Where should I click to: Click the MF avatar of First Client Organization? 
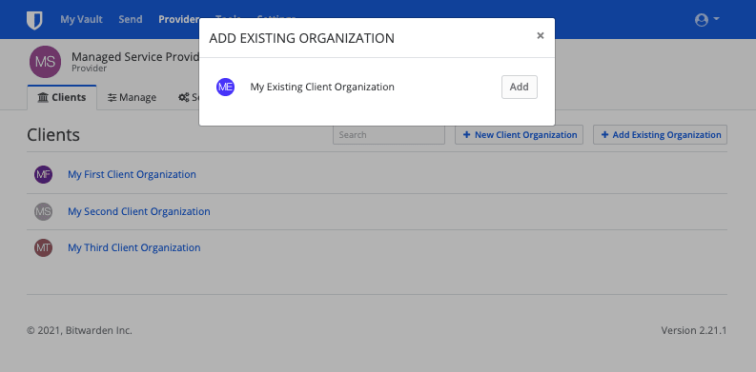pyautogui.click(x=44, y=174)
